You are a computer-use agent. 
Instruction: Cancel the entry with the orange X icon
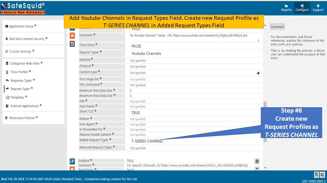click(x=72, y=36)
